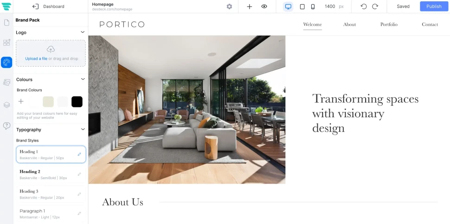Undo the last change
450x224 pixels.
click(364, 6)
